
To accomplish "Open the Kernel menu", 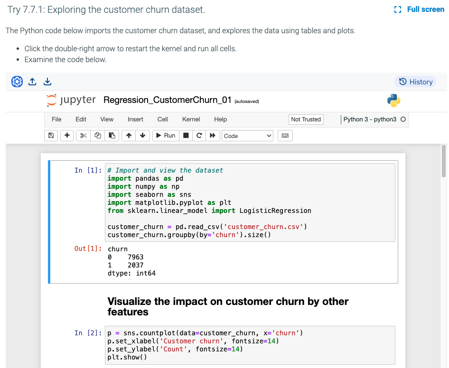I will click(x=191, y=120).
